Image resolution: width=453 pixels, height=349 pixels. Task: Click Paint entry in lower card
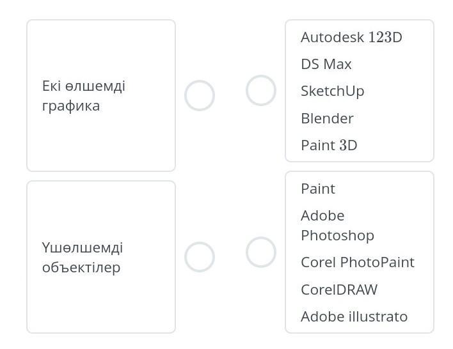tap(318, 189)
